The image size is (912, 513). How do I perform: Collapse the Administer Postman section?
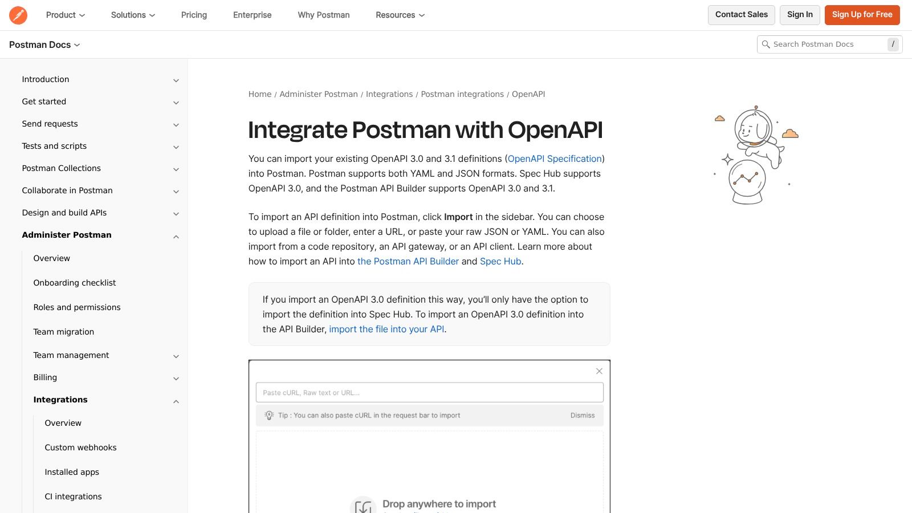pos(176,236)
